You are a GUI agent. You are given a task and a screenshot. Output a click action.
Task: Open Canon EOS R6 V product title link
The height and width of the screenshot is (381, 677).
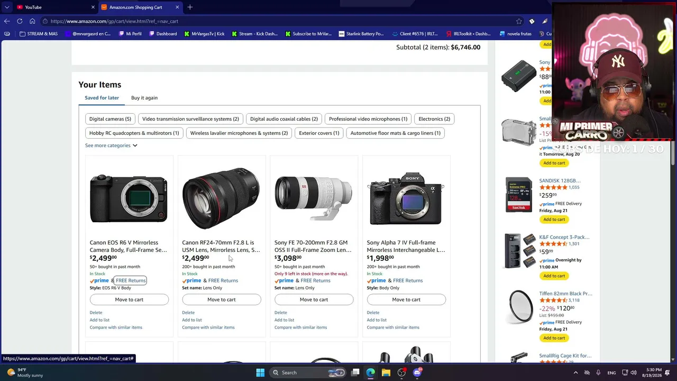[x=129, y=247]
